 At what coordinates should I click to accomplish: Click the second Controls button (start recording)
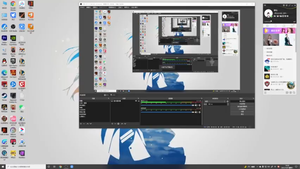point(242,104)
